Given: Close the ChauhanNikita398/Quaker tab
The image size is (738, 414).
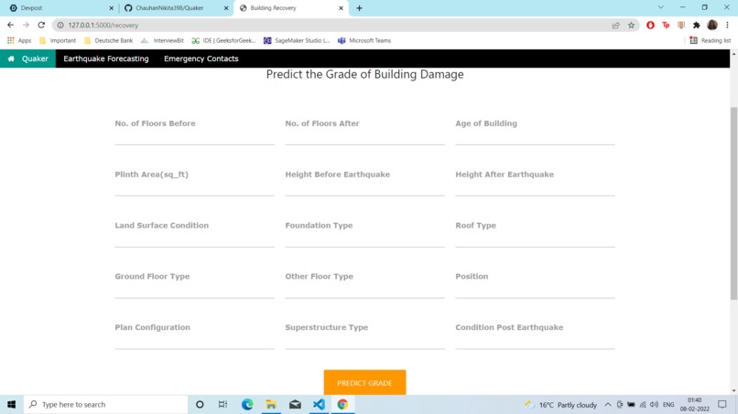Looking at the screenshot, I should tap(226, 8).
